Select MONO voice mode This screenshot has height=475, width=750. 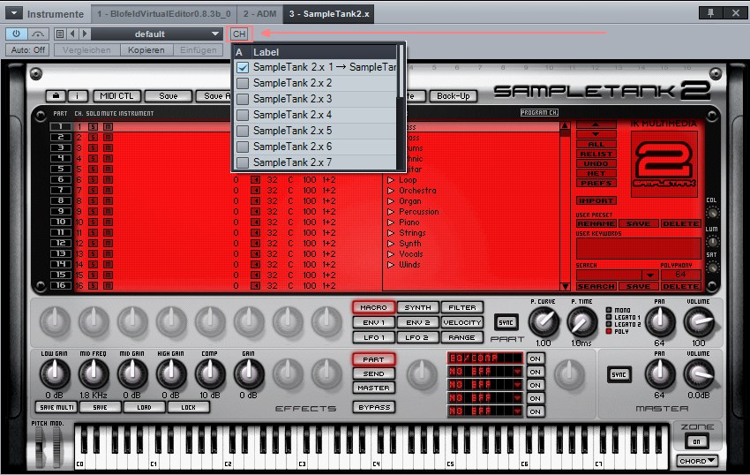[x=609, y=310]
